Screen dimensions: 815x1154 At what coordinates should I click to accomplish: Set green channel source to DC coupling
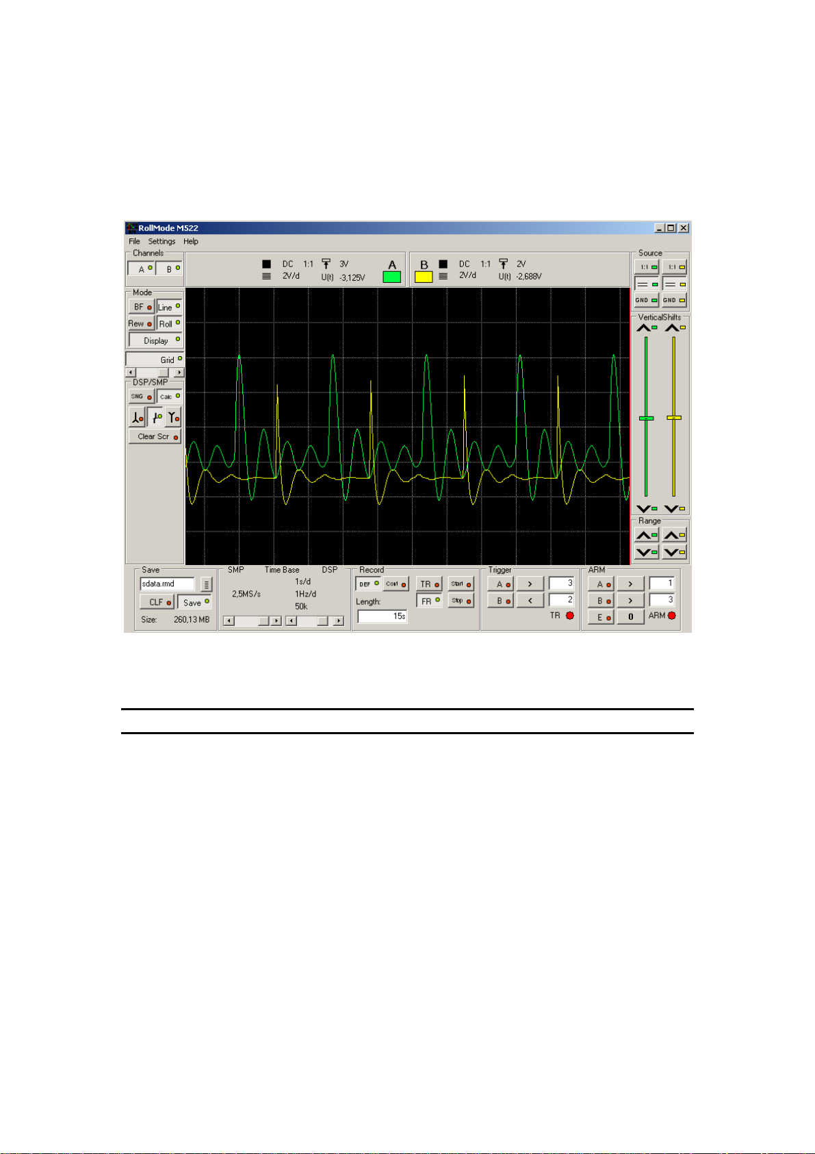tap(647, 284)
